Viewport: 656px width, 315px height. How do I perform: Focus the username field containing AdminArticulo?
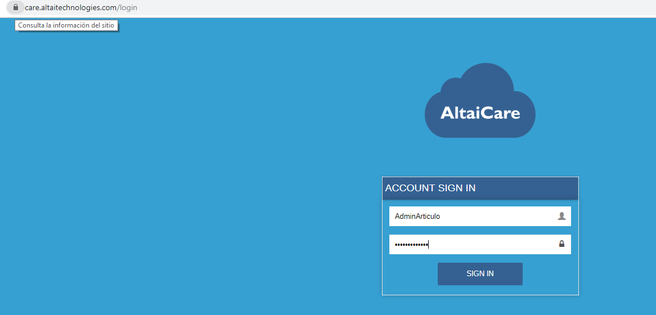point(480,216)
